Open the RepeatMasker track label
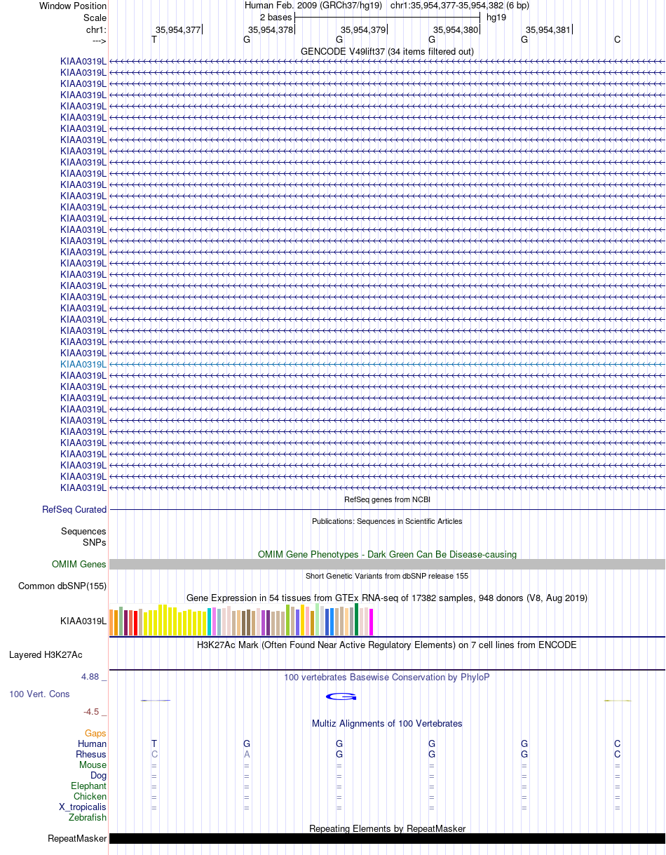Screen dimensions: 666x855 77,839
